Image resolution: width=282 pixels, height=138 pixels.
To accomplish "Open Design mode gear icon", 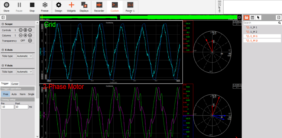I will [x=58, y=7].
